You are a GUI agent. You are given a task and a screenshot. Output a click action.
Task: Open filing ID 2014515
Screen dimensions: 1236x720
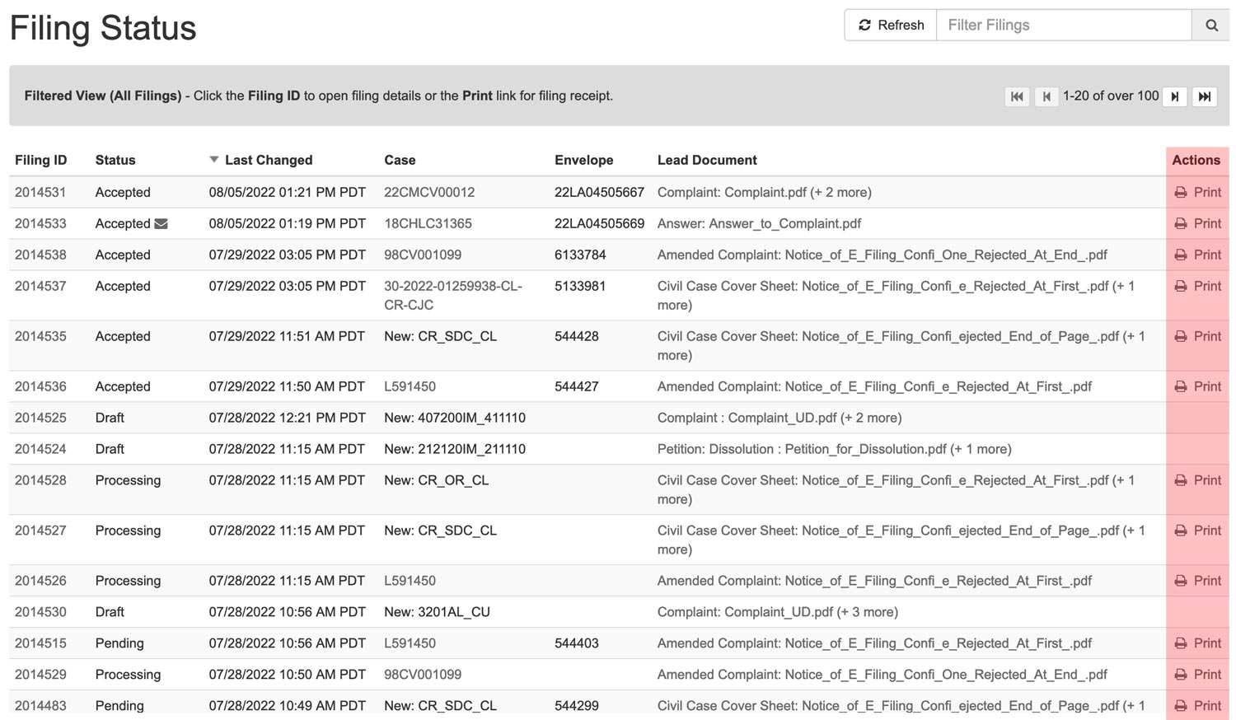click(x=40, y=643)
